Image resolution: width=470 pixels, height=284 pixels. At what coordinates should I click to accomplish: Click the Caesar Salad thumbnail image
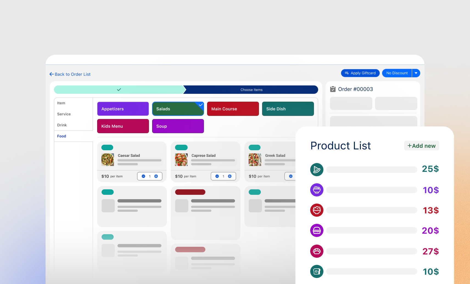108,160
